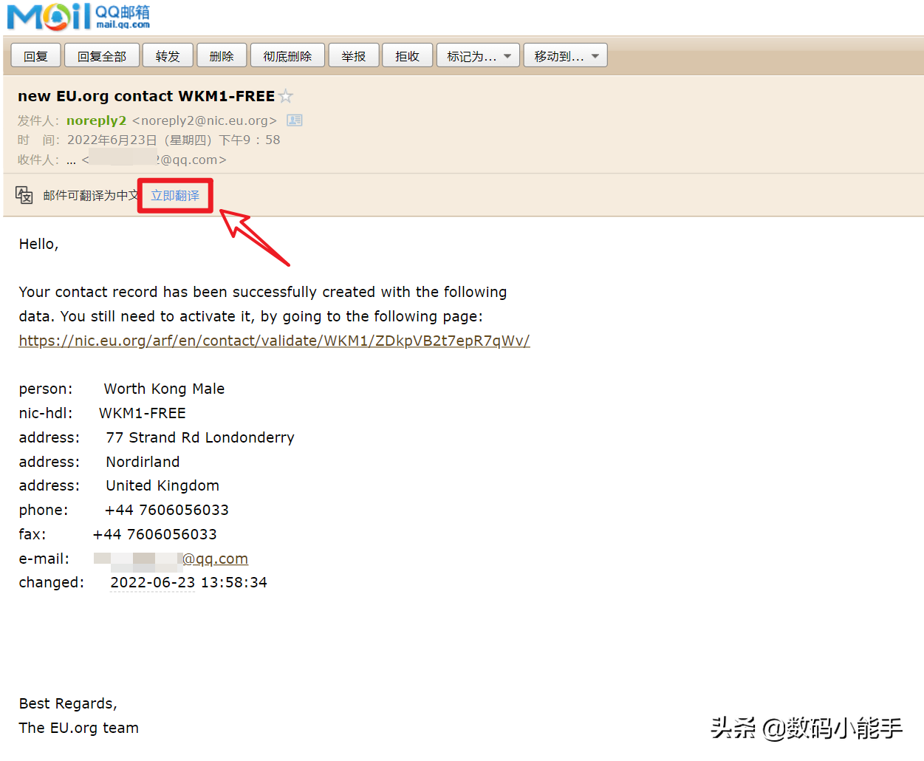This screenshot has height=761, width=924.
Task: Select sender name noreply2
Action: pos(96,120)
